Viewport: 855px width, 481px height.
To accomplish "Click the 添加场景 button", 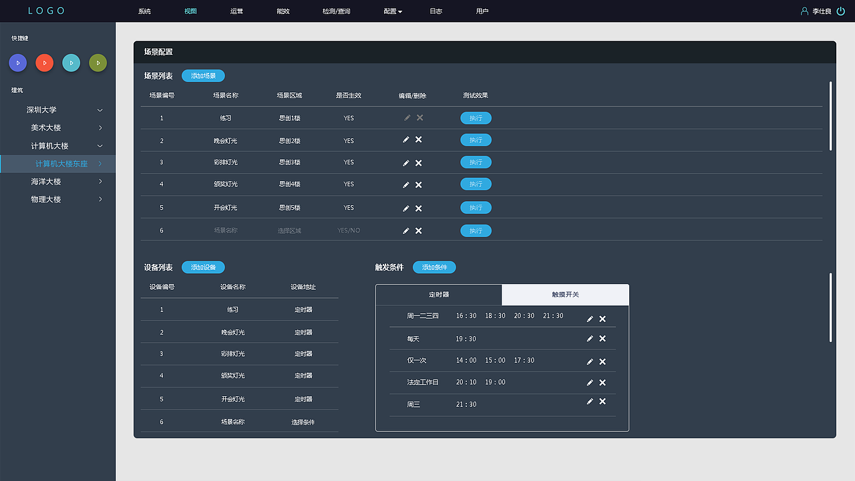I will click(202, 75).
